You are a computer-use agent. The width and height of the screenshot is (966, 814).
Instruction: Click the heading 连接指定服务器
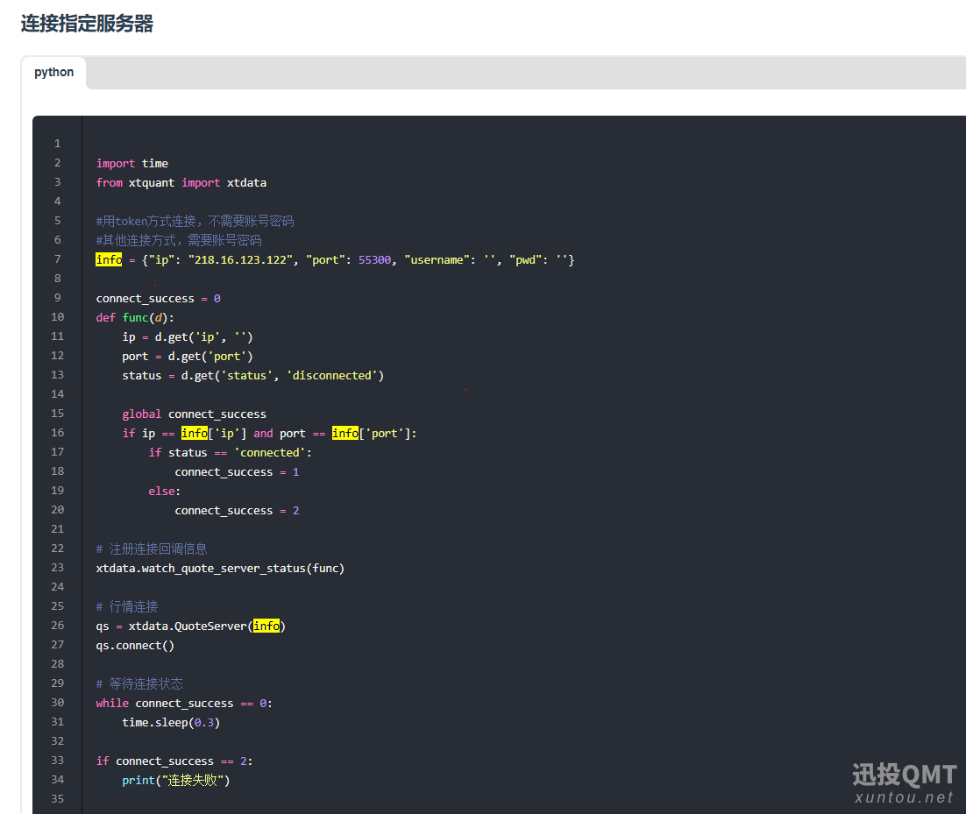point(87,24)
